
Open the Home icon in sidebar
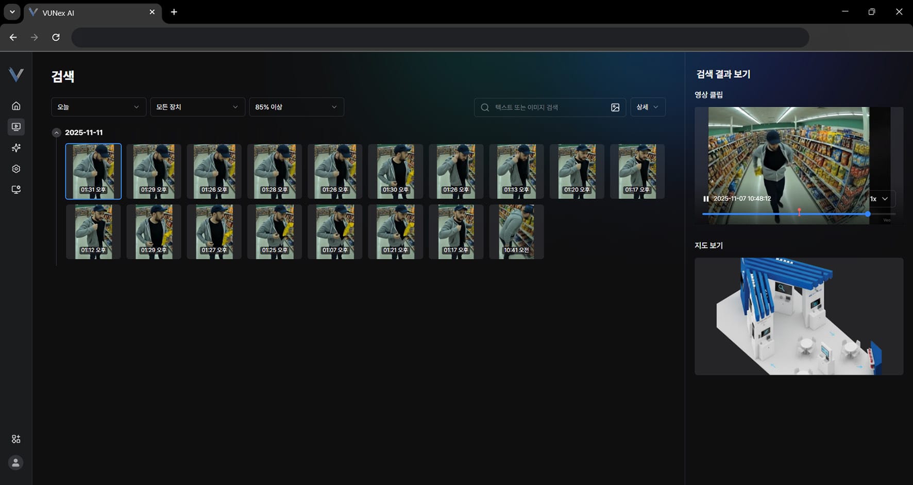coord(16,106)
